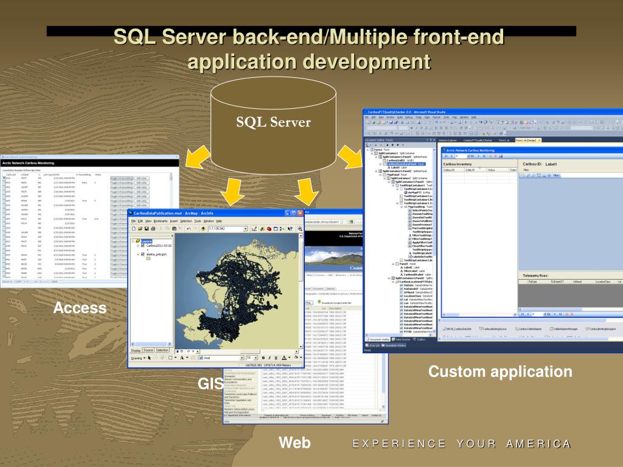Open File menu in ArcMap
The image size is (623, 467).
tap(133, 221)
